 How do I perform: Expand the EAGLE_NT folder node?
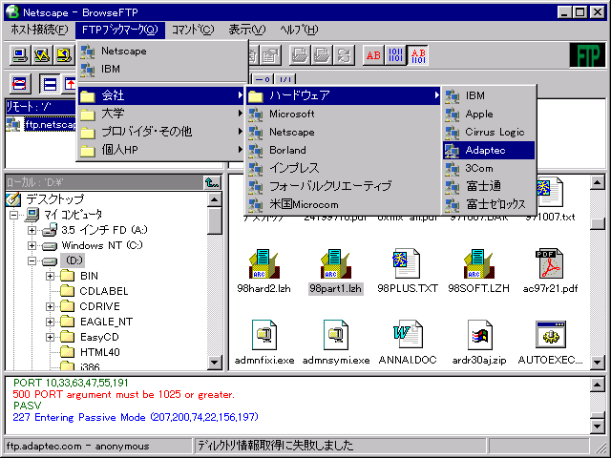click(x=50, y=323)
